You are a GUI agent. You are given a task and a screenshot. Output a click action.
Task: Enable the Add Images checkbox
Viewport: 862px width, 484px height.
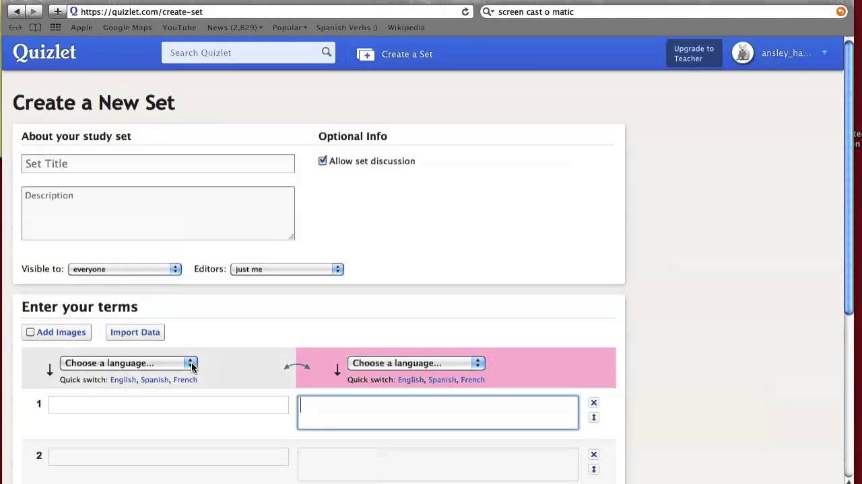[30, 332]
